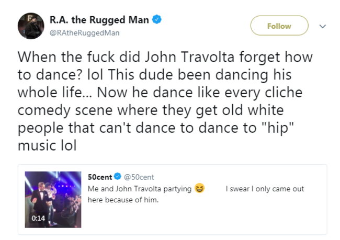
Task: Click the blue verified badge beside Rugged Man
Action: click(156, 19)
